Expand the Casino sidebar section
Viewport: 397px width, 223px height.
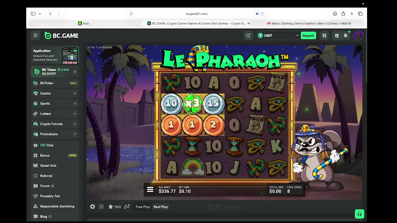coord(55,93)
